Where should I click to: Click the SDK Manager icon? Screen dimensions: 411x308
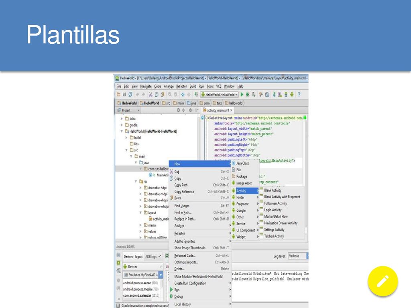286,95
